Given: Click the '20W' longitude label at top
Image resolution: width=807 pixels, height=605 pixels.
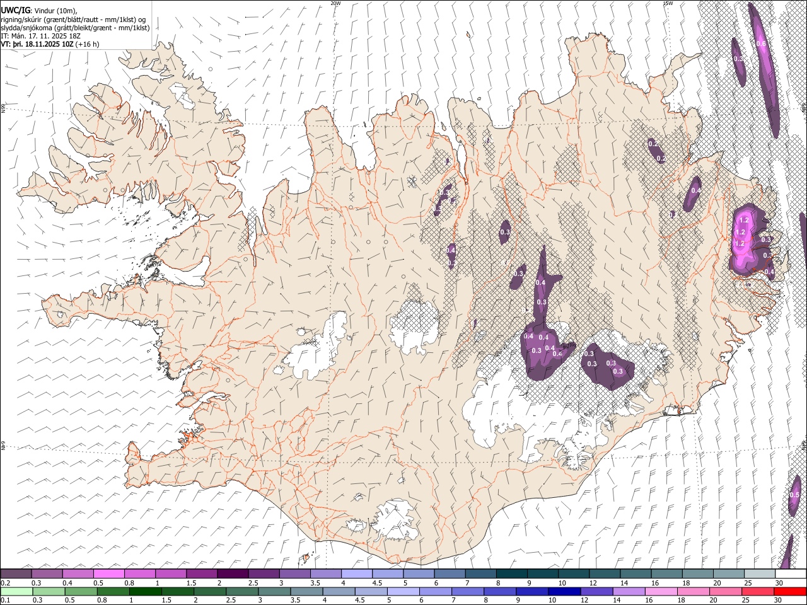Looking at the screenshot, I should tap(335, 3).
